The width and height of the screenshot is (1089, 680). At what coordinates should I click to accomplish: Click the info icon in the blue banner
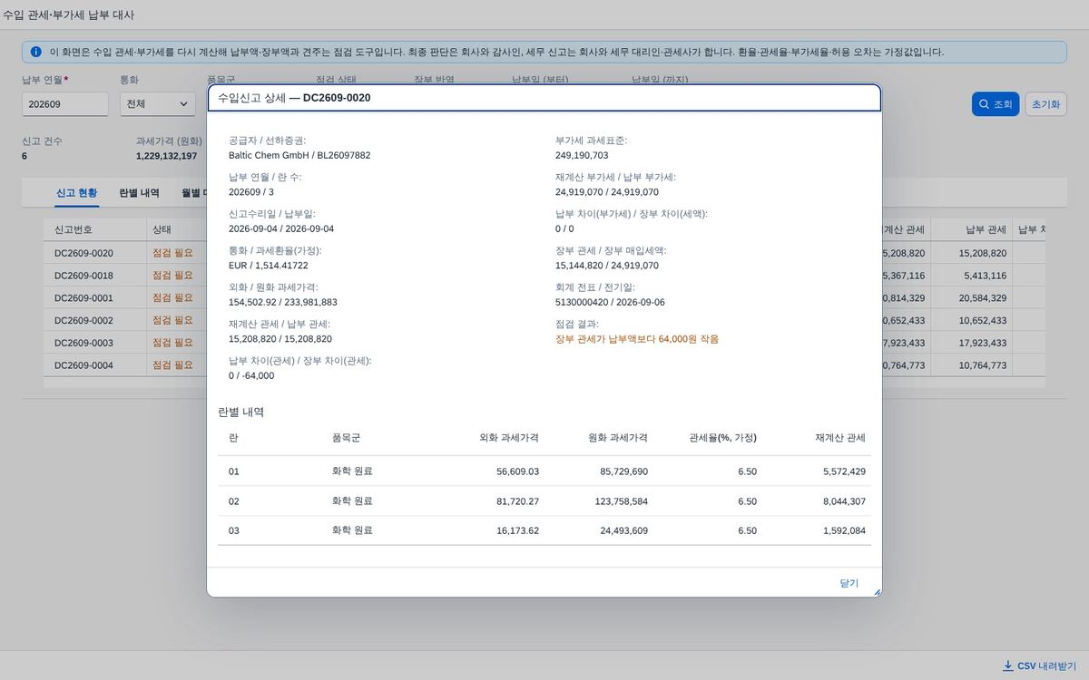35,52
